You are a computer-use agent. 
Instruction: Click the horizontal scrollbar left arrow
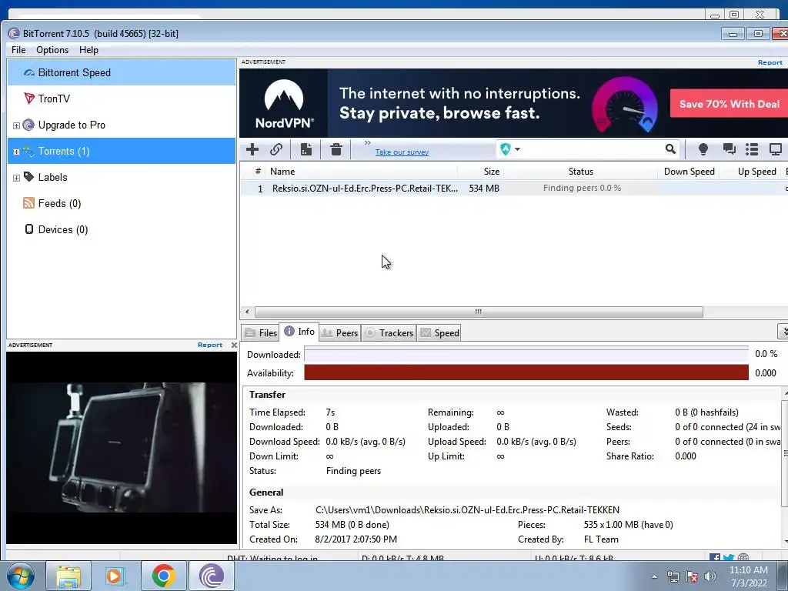(247, 312)
